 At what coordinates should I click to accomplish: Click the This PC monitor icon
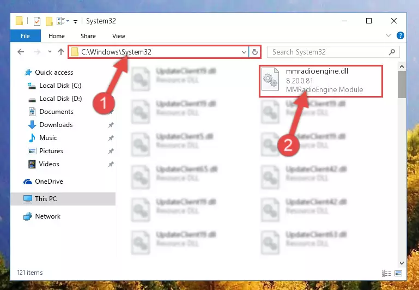(28, 199)
